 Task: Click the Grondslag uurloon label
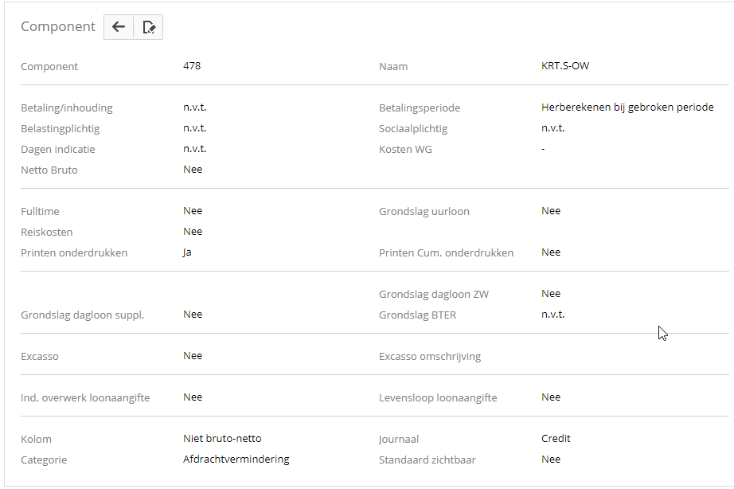[424, 211]
